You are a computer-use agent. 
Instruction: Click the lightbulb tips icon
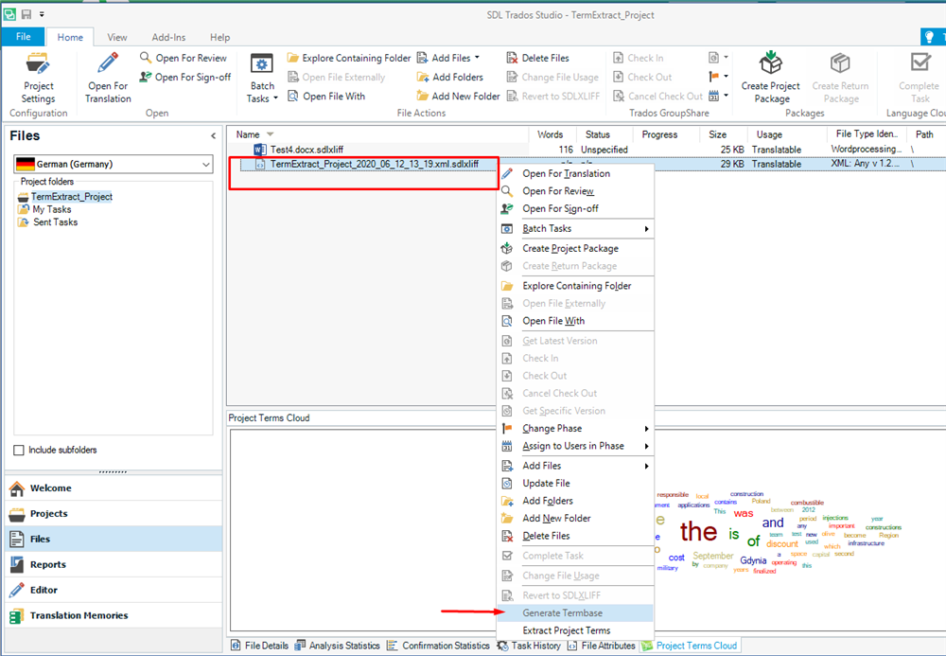tap(930, 38)
